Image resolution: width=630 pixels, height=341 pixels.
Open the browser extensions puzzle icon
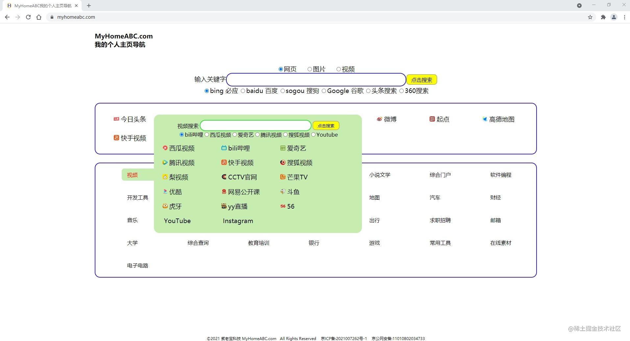point(603,17)
